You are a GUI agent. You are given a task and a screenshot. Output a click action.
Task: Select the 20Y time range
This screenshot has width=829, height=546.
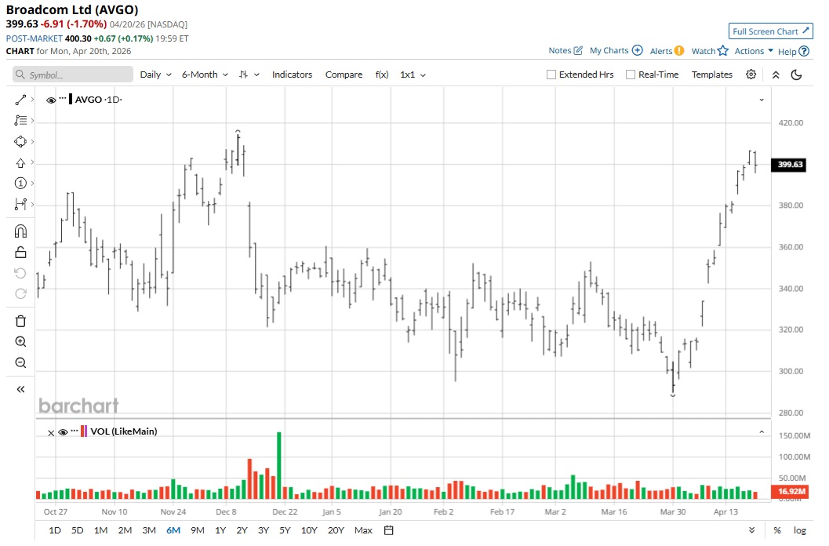(336, 530)
